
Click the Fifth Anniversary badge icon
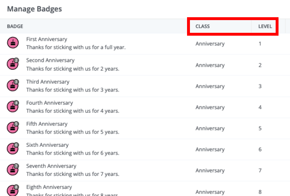tap(13, 128)
